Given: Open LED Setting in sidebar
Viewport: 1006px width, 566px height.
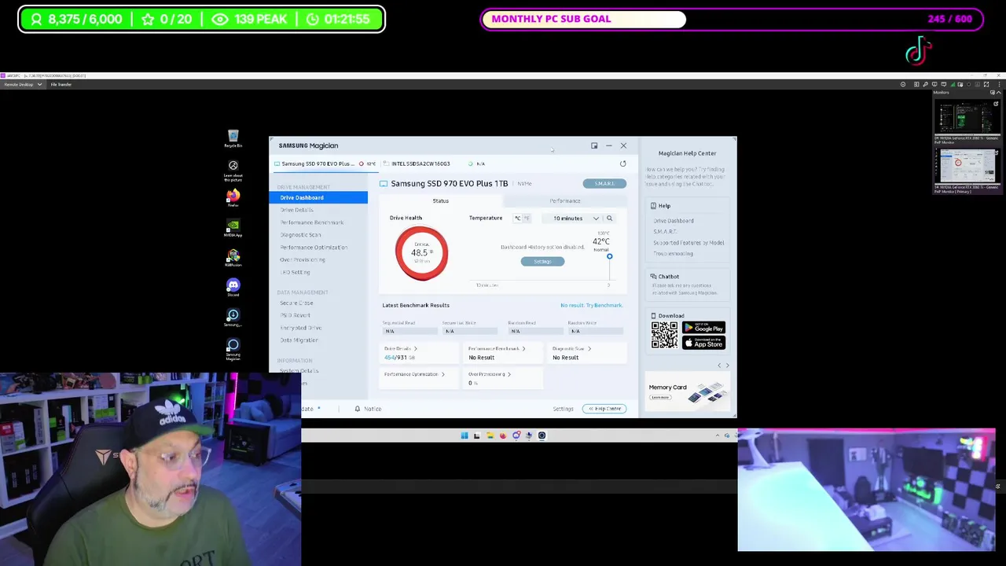Looking at the screenshot, I should coord(295,272).
